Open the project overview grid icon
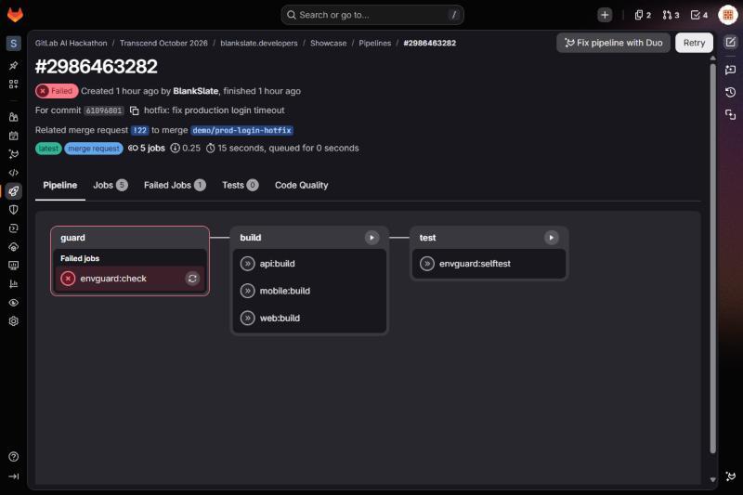The width and height of the screenshot is (743, 495). (x=13, y=84)
